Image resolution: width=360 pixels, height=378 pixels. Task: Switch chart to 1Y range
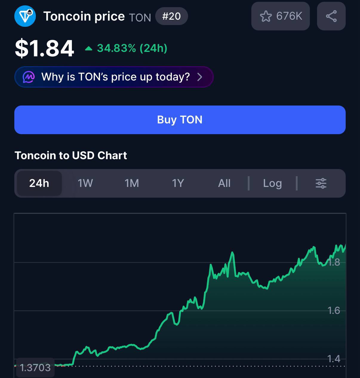click(x=178, y=183)
